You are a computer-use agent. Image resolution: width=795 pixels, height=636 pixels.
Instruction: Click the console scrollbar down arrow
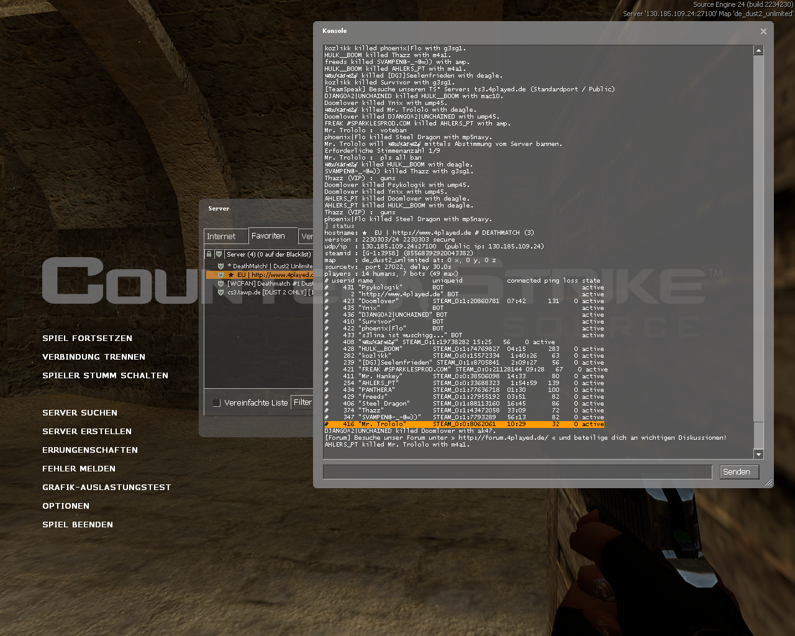point(758,454)
